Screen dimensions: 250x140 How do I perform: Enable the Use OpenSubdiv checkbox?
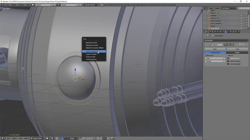coord(228,64)
